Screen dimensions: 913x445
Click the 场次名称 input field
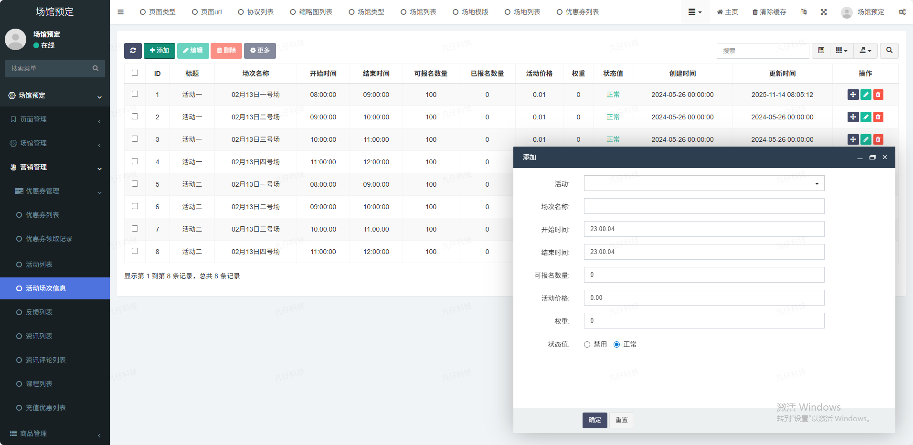(704, 206)
